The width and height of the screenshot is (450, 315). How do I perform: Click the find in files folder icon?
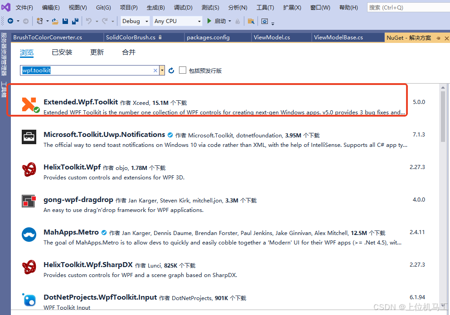click(251, 21)
